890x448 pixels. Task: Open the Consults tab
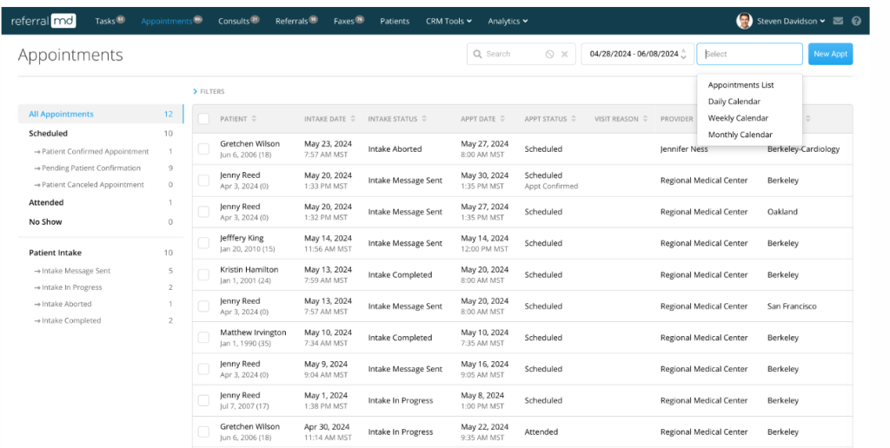(238, 21)
